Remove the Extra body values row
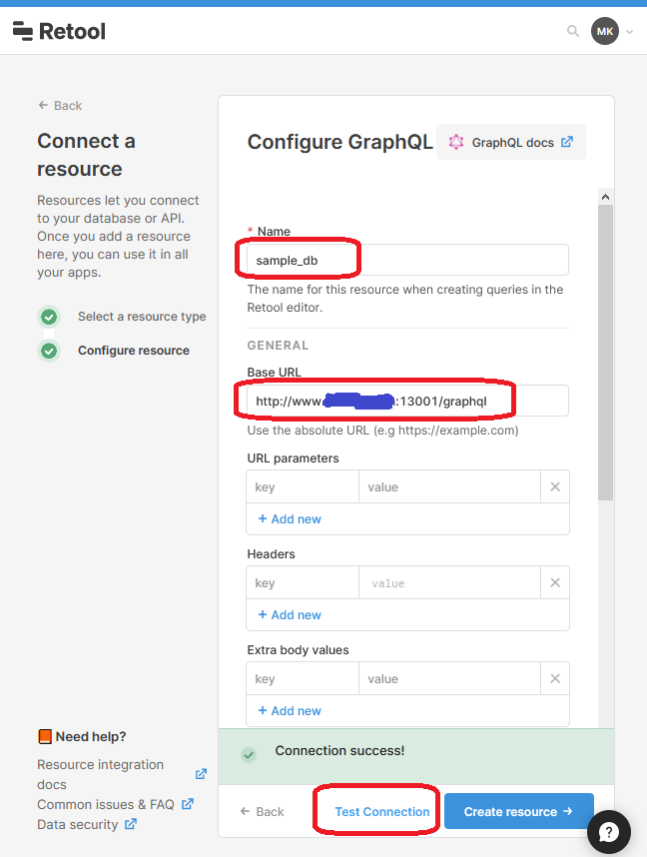The image size is (647, 857). tap(555, 679)
